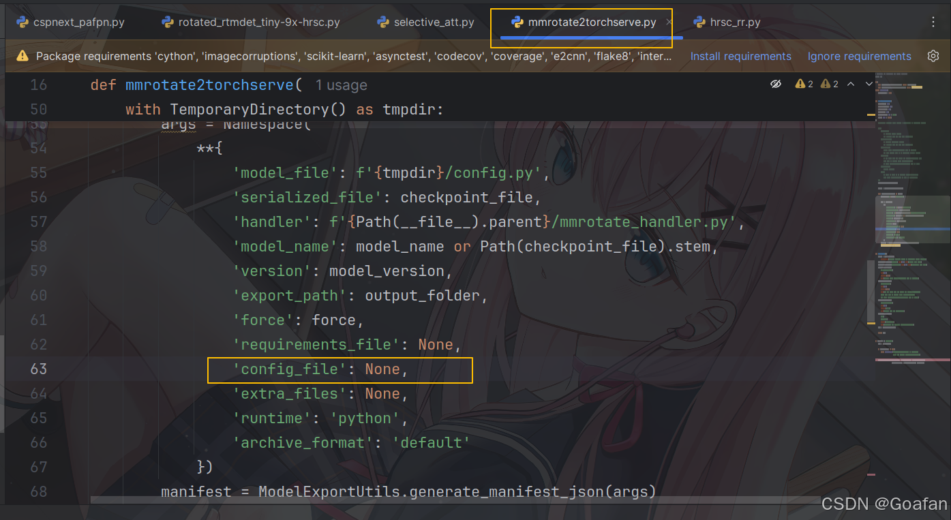Open the editor options kebab menu
951x520 pixels.
(933, 21)
